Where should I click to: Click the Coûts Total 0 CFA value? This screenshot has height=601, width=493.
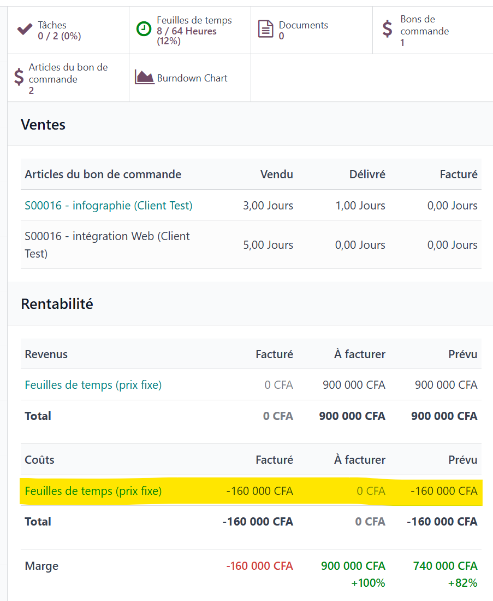click(370, 522)
